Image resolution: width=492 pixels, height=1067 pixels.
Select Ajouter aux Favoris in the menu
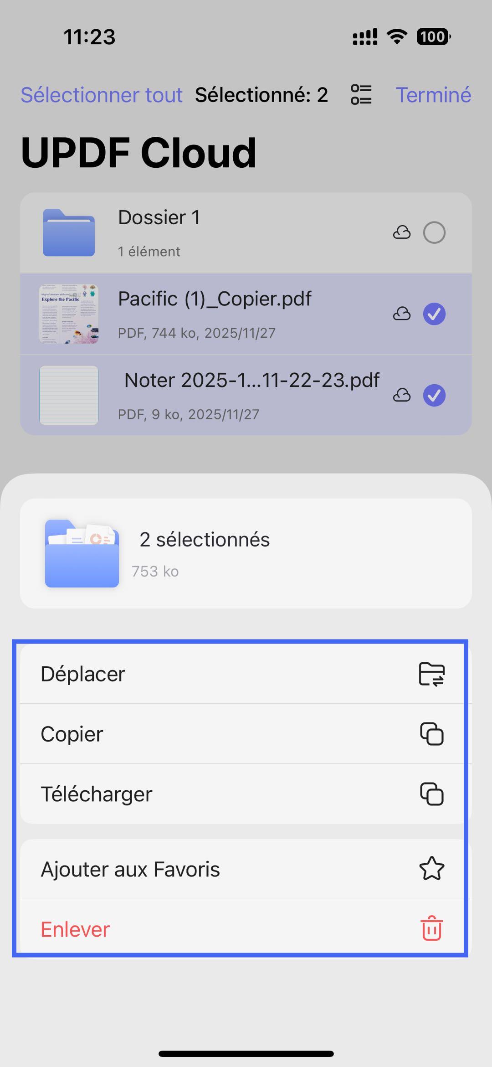(130, 868)
